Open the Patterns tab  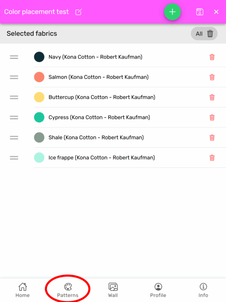68,290
